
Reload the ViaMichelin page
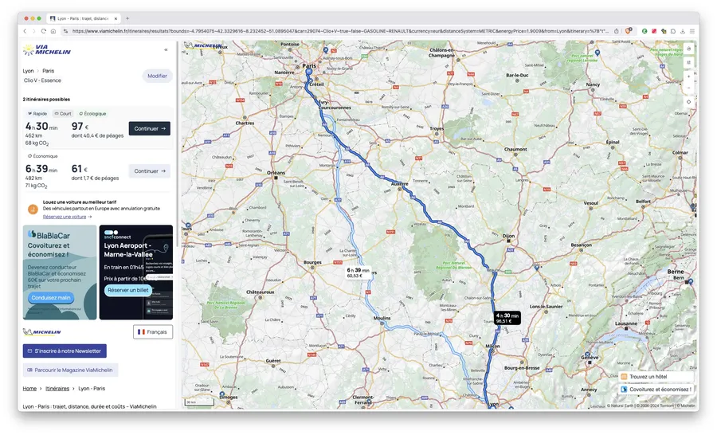pos(44,31)
